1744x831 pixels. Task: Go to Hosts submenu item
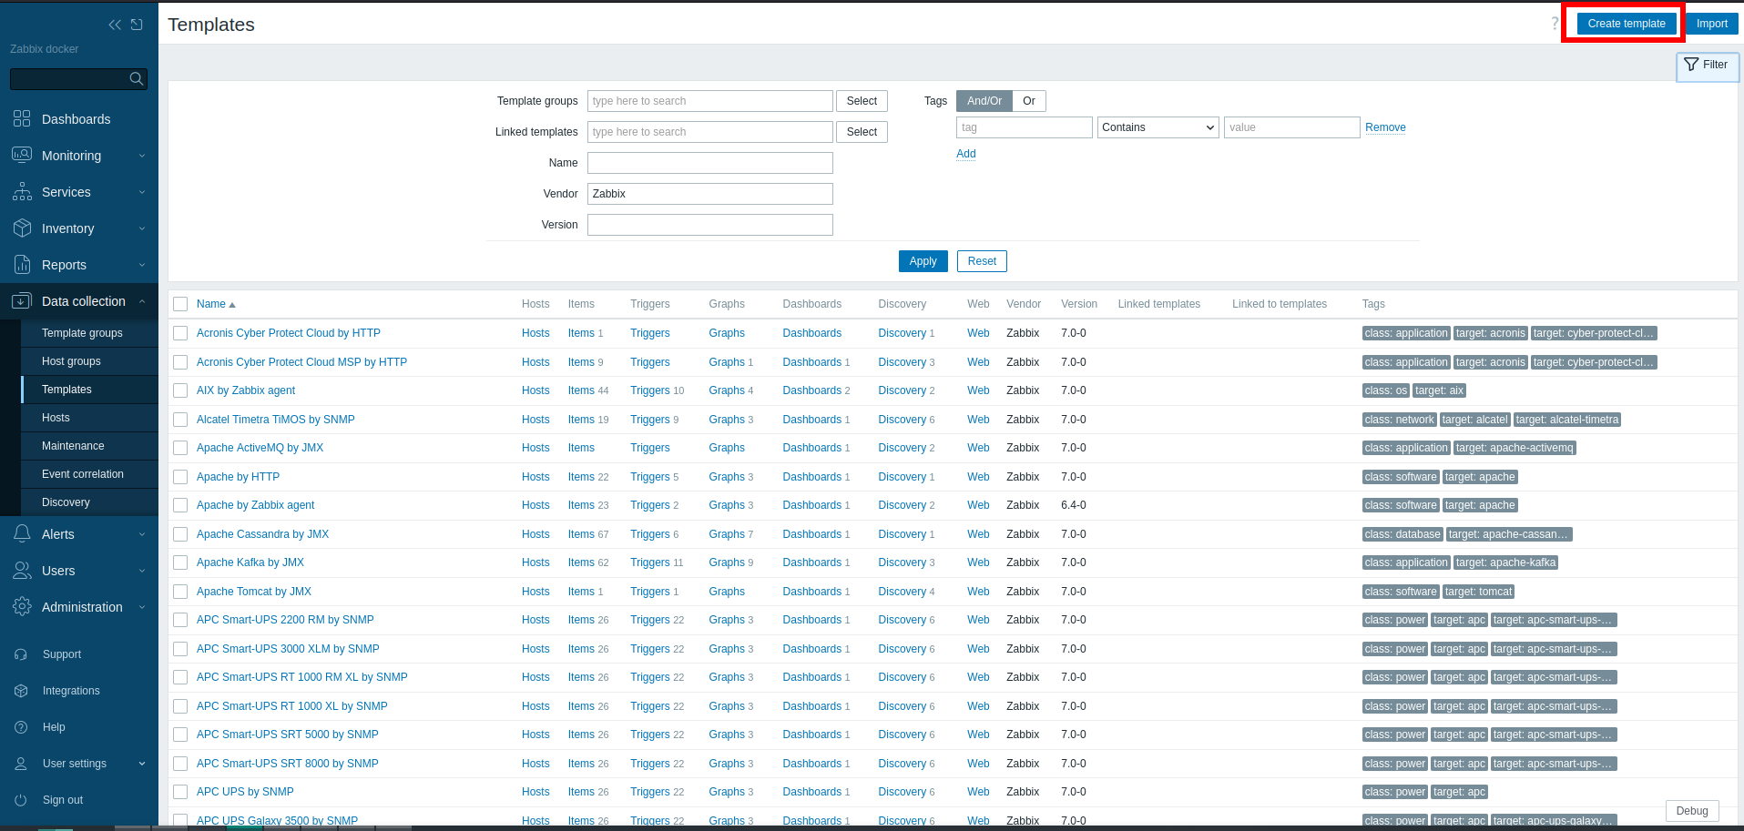pyautogui.click(x=89, y=418)
